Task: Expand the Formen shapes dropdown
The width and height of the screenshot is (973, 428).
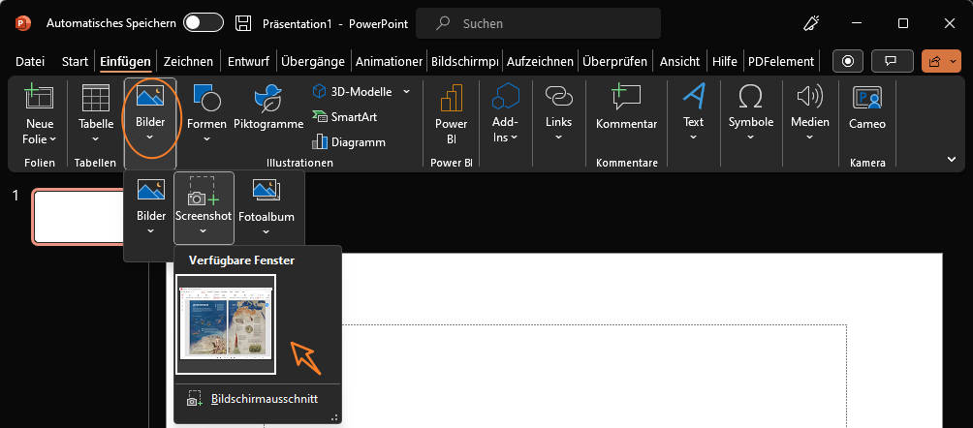Action: [206, 138]
